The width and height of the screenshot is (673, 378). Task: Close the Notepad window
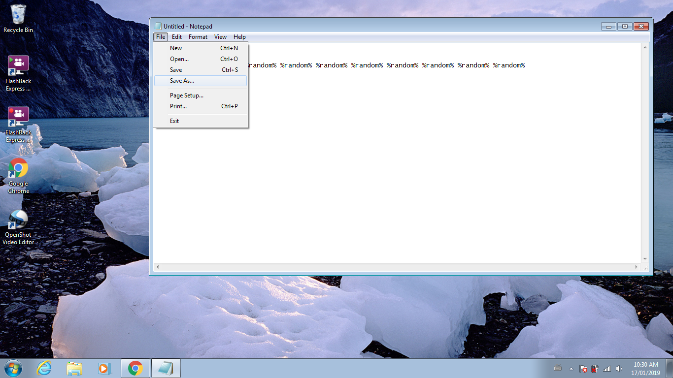tap(640, 26)
